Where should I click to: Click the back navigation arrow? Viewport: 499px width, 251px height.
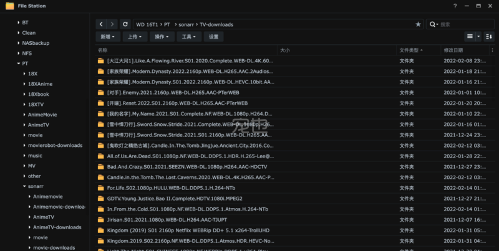(101, 24)
